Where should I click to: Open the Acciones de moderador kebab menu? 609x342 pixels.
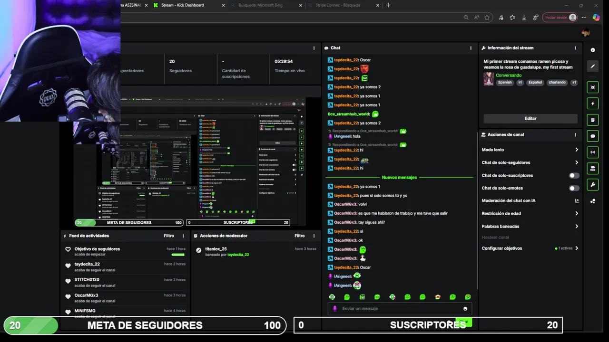[314, 236]
